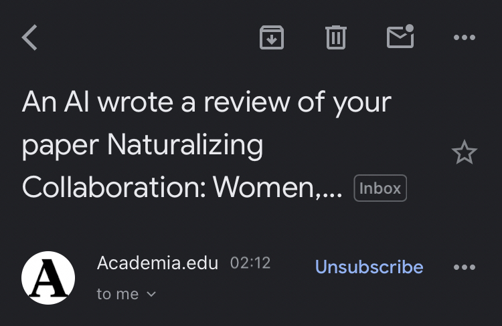Image resolution: width=502 pixels, height=326 pixels.
Task: Star this email conversation
Action: (464, 153)
